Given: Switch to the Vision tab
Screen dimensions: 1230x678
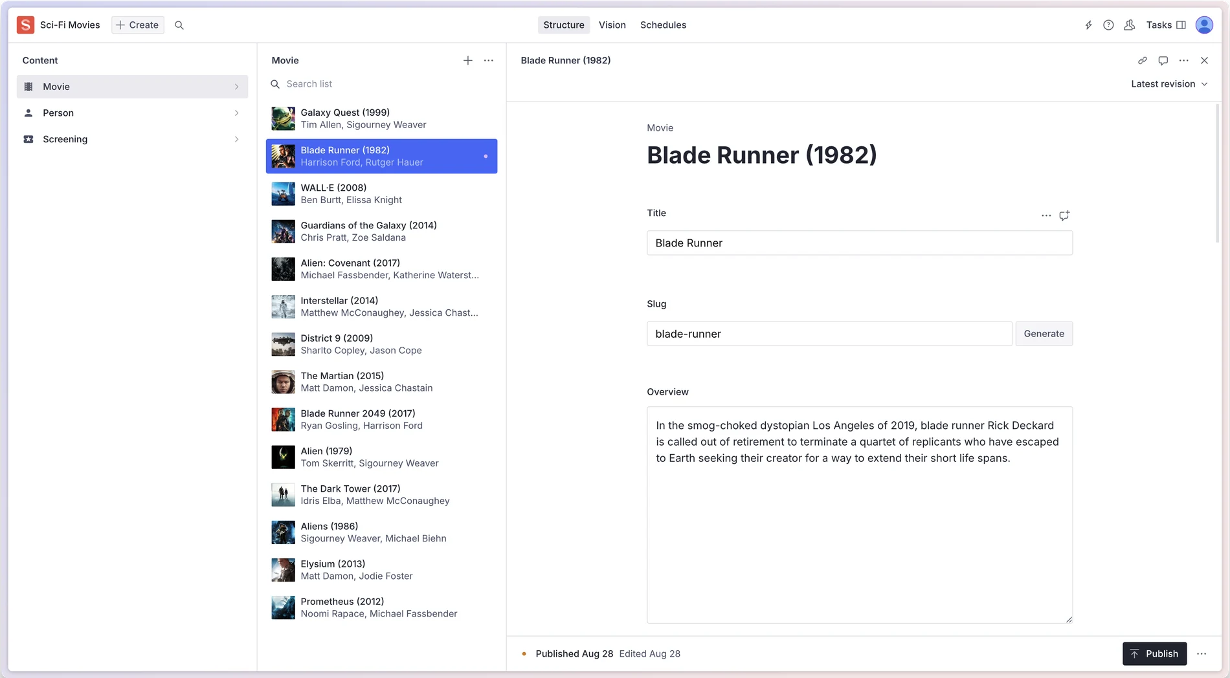Looking at the screenshot, I should coord(612,25).
